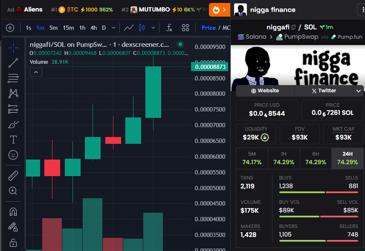Set chart interval to 5m

(53, 28)
